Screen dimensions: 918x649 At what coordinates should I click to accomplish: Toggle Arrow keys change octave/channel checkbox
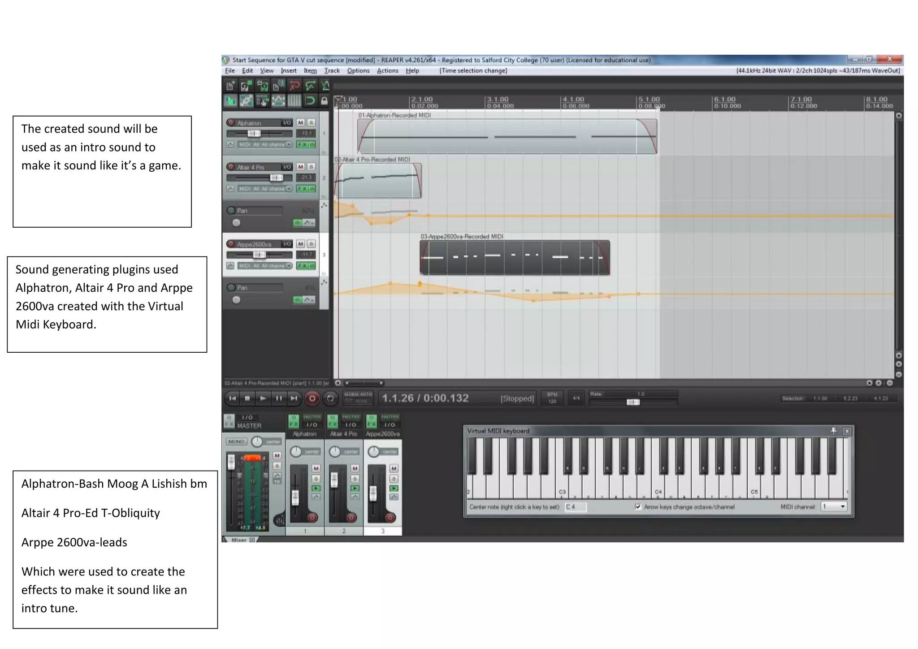click(x=638, y=507)
